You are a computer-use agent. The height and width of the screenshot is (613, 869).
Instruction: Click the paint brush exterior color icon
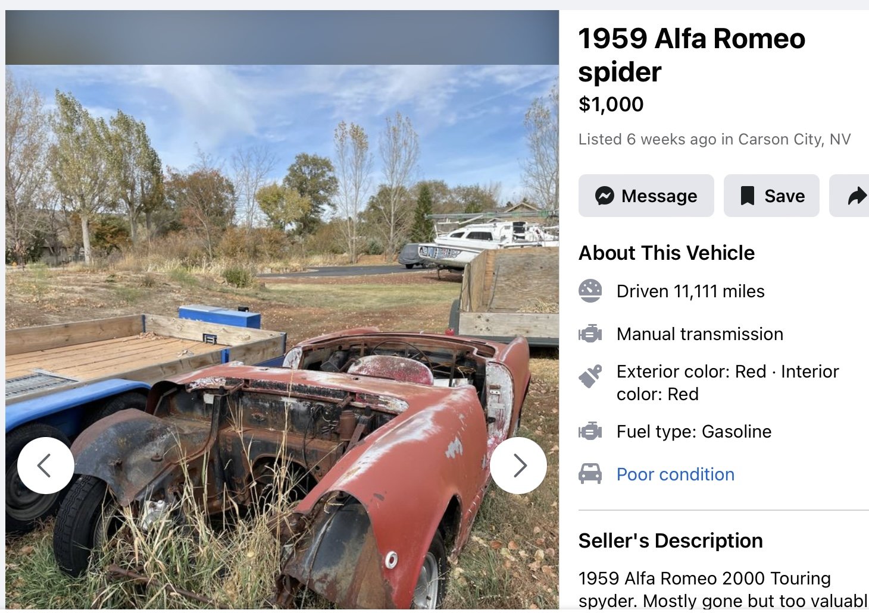pos(590,376)
